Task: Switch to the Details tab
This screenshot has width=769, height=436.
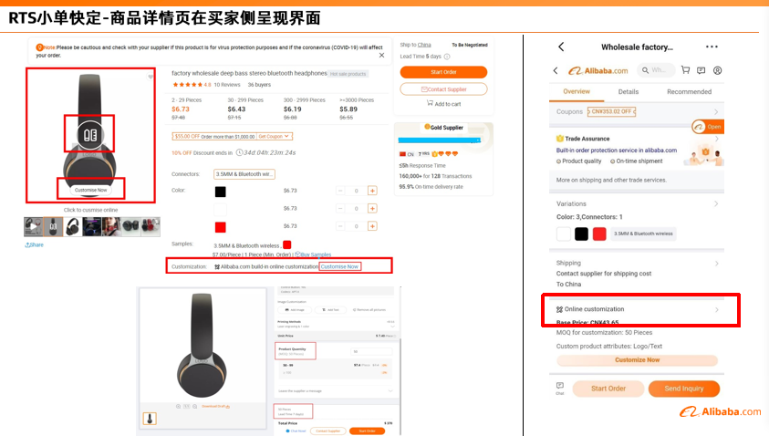Action: (x=629, y=92)
